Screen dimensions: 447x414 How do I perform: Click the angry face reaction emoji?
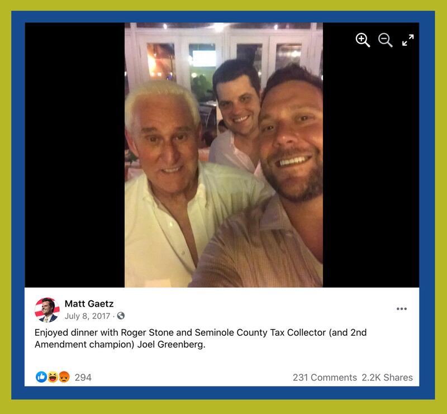(64, 377)
